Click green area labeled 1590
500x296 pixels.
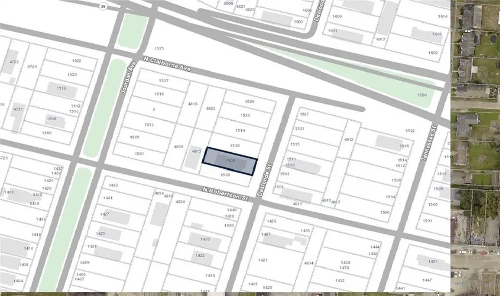click(422, 95)
